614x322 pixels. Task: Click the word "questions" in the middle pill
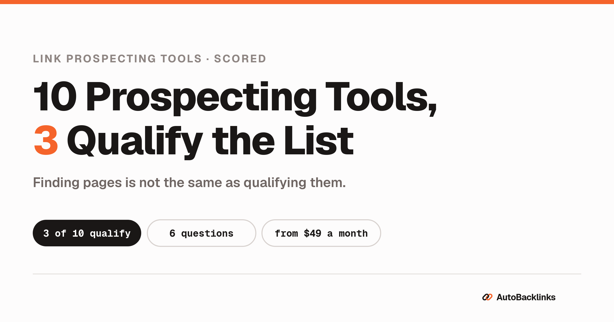(x=207, y=234)
